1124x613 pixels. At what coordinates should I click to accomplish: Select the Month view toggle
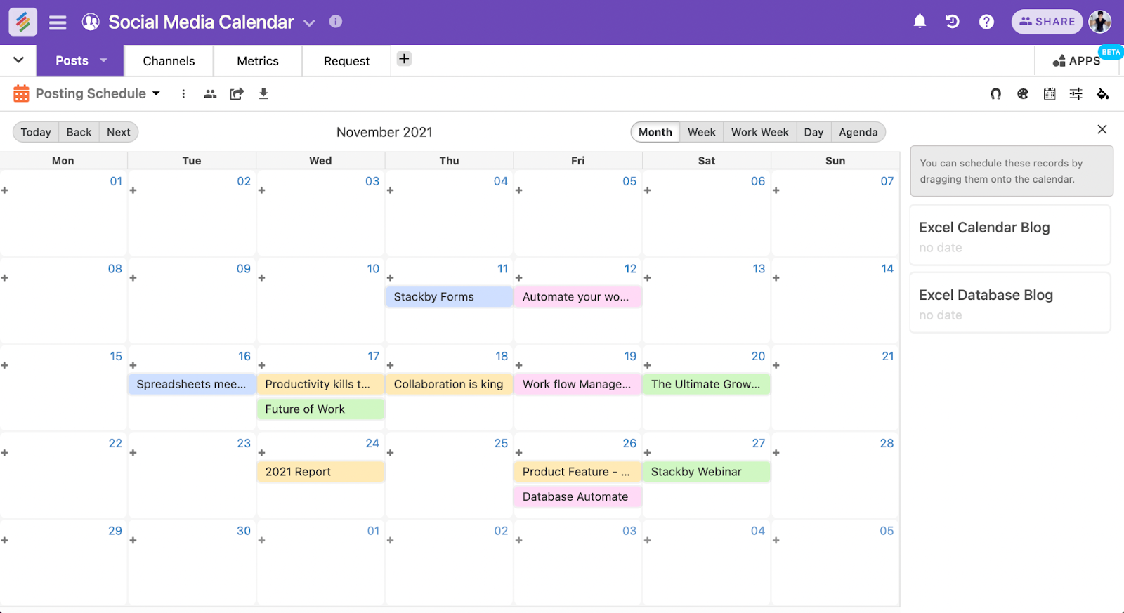[x=655, y=132]
